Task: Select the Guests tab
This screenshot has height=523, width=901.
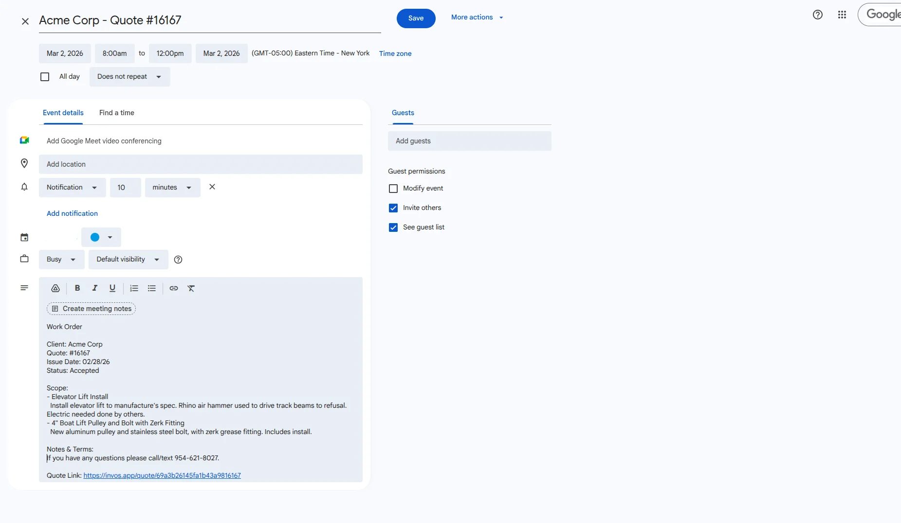Action: tap(403, 113)
